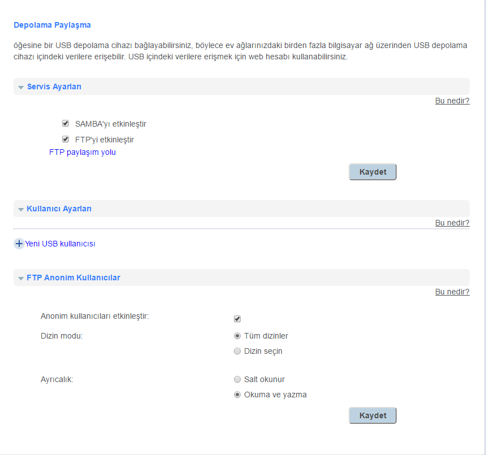
Task: Collapse Servis Ayarları section arrow
Action: coord(21,88)
